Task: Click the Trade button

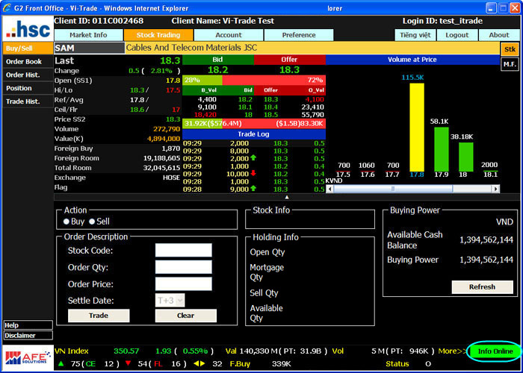Action: click(99, 316)
